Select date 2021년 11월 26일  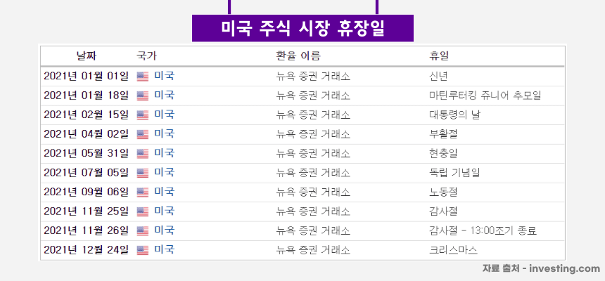pyautogui.click(x=86, y=230)
